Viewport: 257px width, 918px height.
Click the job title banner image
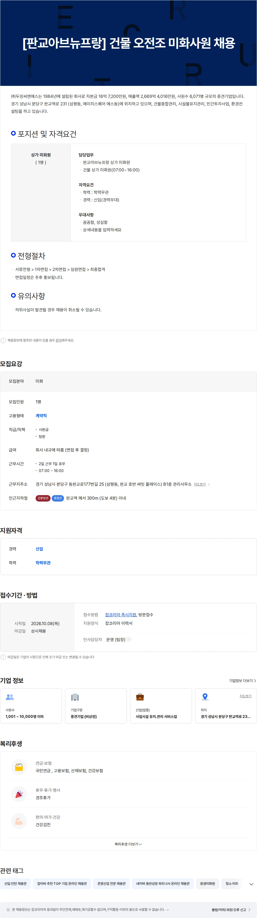click(x=128, y=43)
